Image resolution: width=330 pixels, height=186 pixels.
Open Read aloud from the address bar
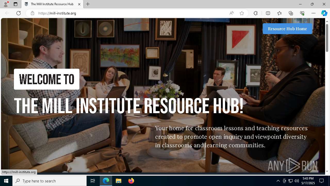tap(232, 13)
